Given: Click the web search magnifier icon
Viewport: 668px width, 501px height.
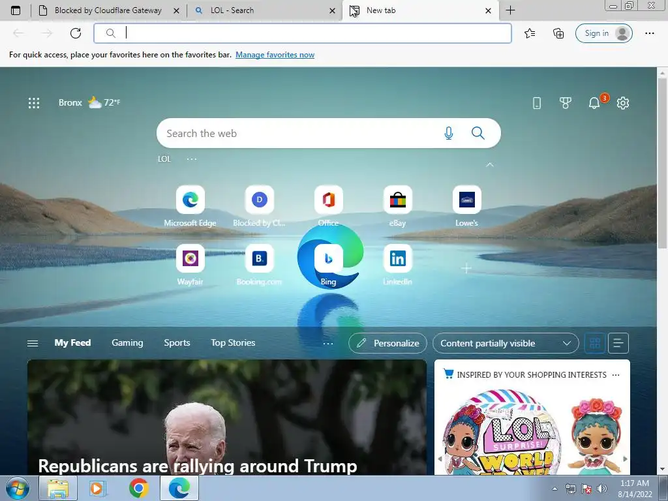Looking at the screenshot, I should (x=478, y=133).
